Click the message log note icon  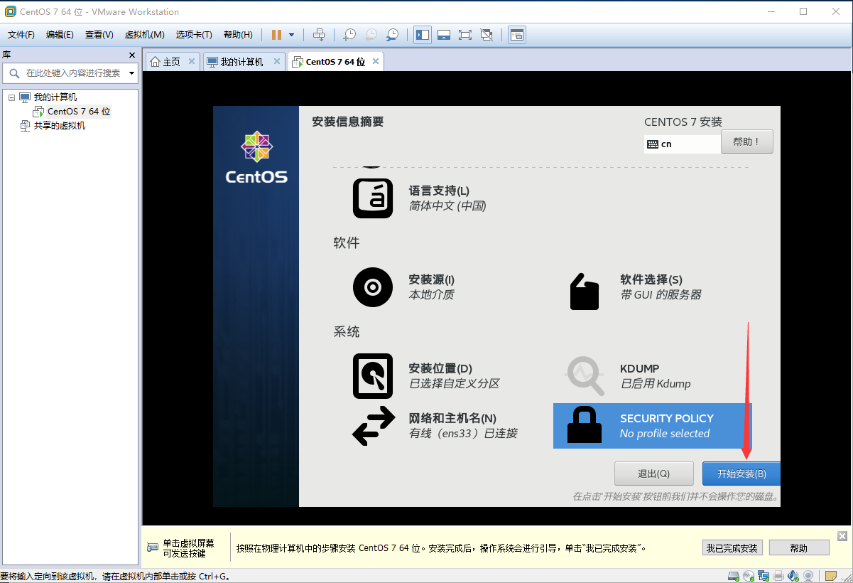(830, 575)
